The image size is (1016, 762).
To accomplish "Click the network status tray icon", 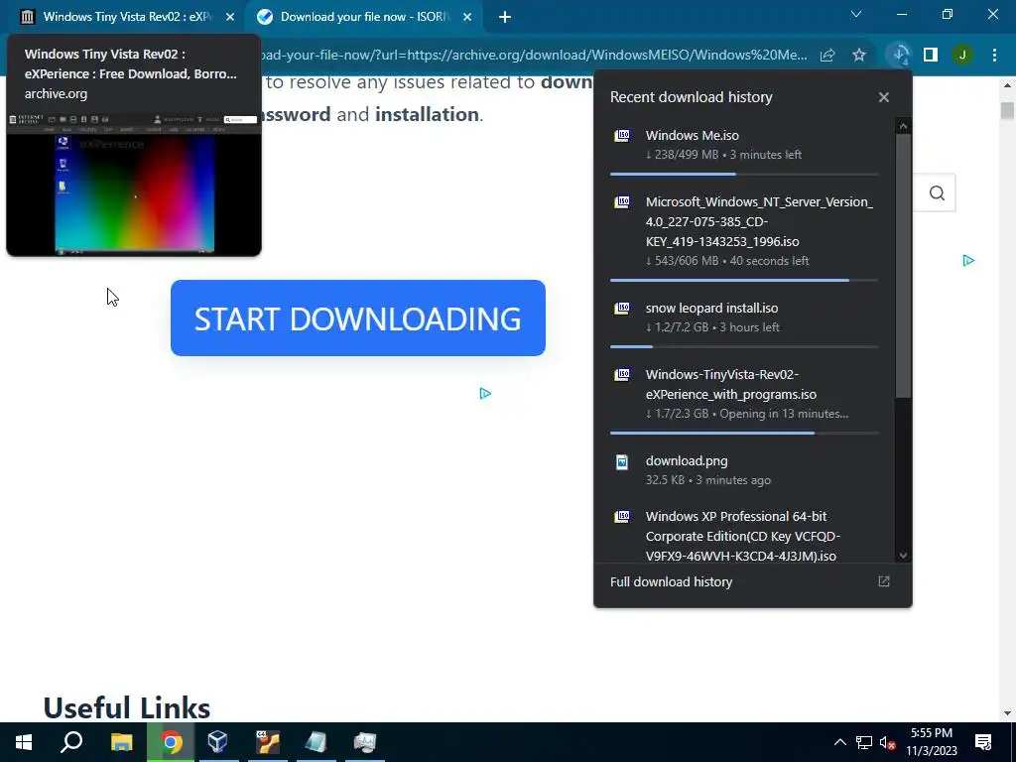I will point(864,742).
